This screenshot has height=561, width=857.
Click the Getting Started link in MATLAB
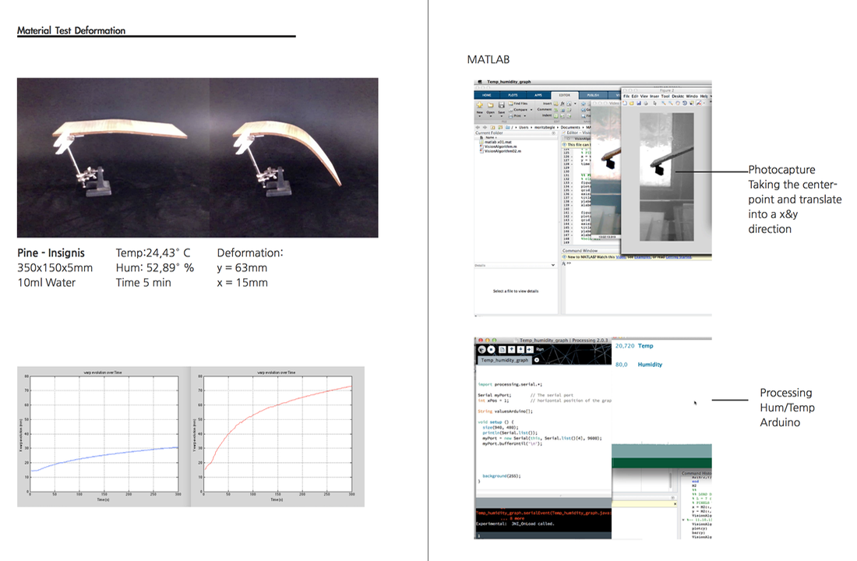pos(678,257)
